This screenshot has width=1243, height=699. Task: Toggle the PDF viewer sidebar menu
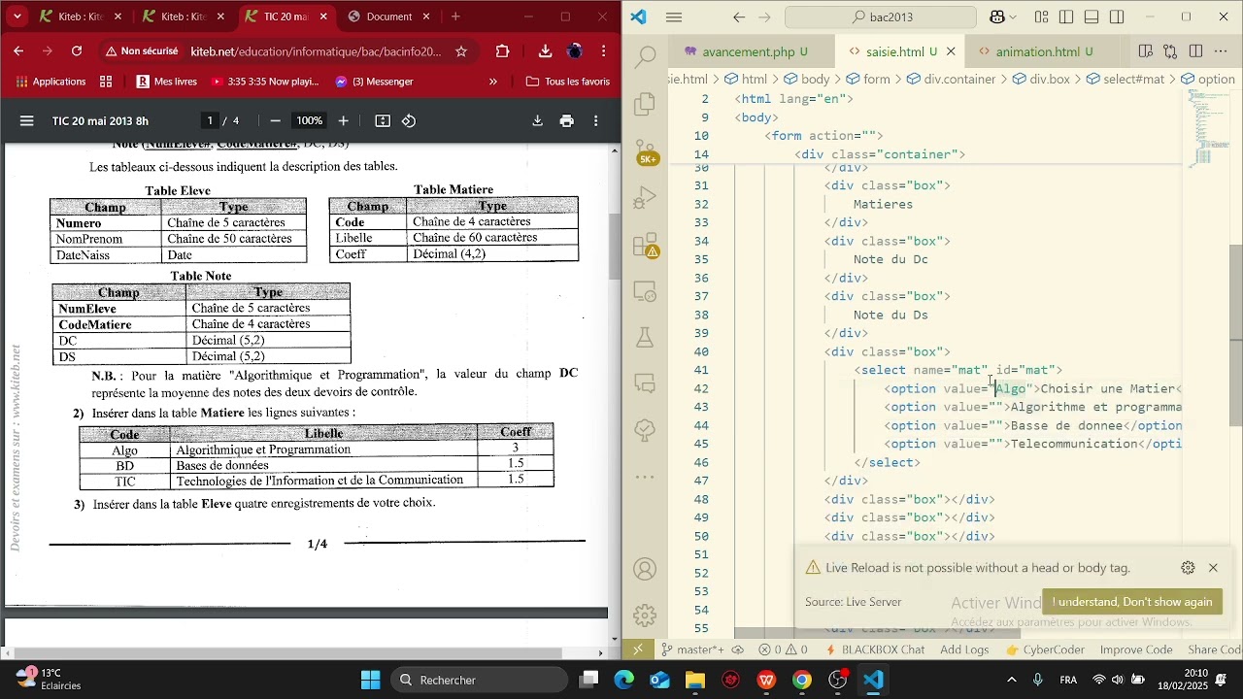pyautogui.click(x=27, y=120)
